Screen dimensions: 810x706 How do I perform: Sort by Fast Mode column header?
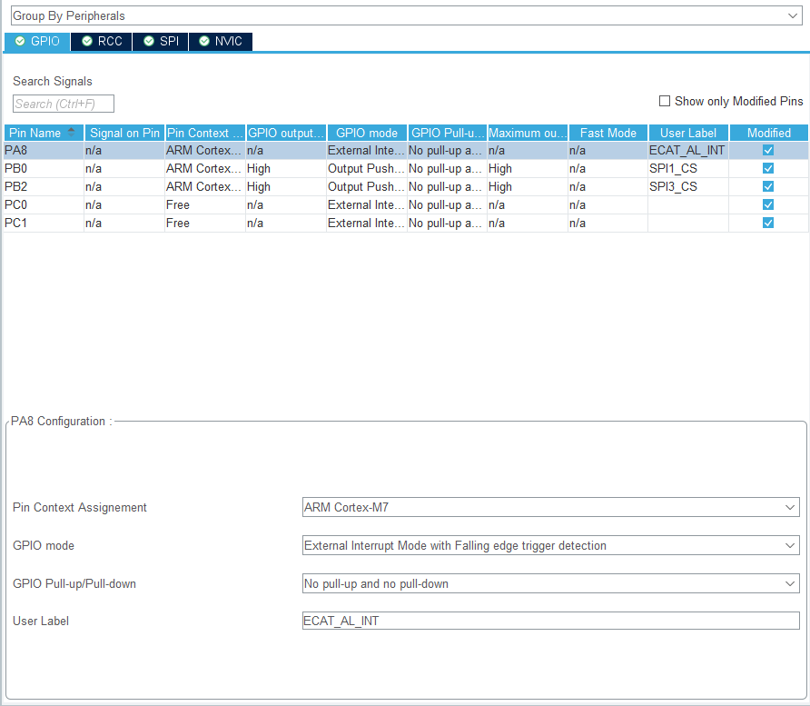608,133
